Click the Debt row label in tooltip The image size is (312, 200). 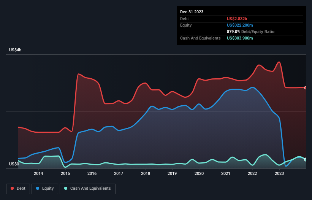(184, 19)
